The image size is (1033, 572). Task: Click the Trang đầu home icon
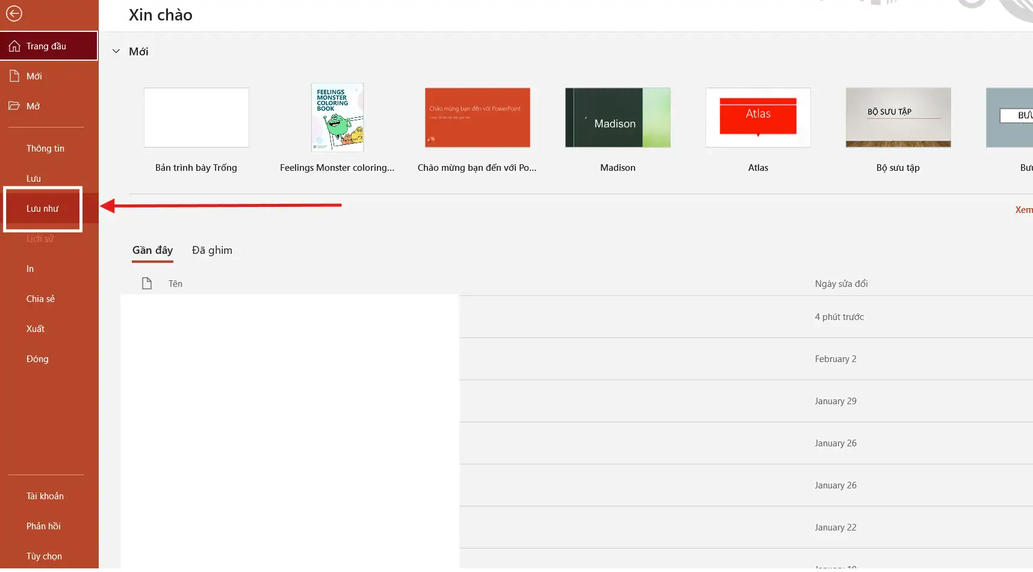tap(14, 46)
